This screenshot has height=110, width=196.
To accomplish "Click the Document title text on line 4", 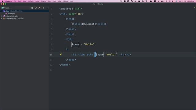I will click(88, 24).
